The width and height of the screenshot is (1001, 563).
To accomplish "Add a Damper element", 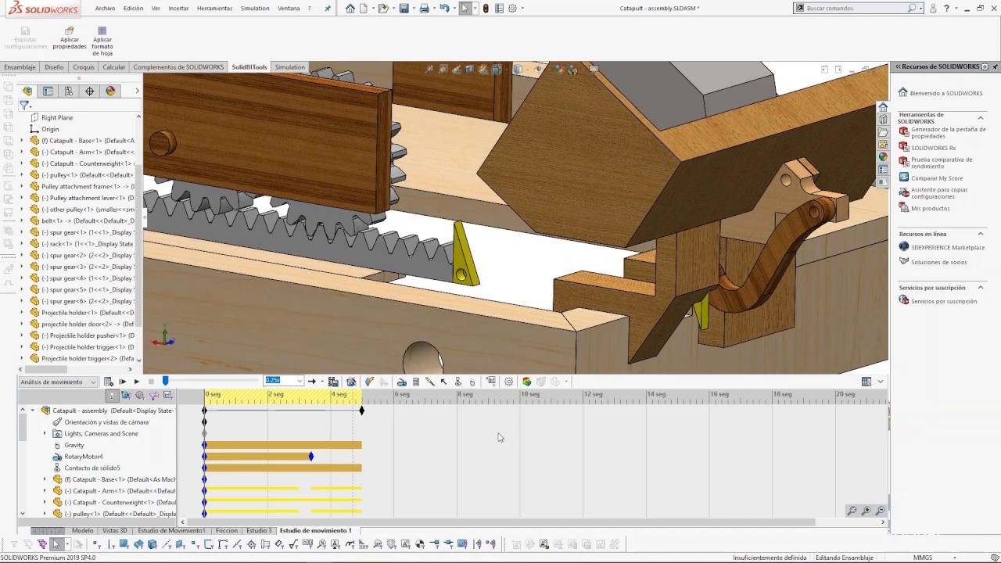I will [429, 382].
